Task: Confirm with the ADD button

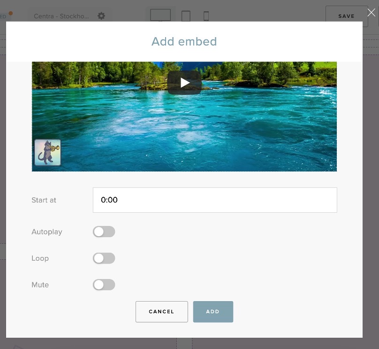Action: [213, 312]
